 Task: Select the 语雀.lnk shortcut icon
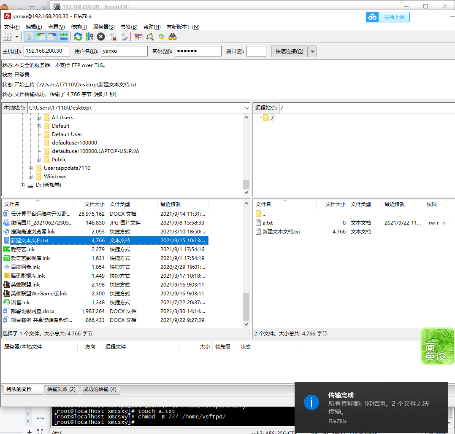(7, 302)
